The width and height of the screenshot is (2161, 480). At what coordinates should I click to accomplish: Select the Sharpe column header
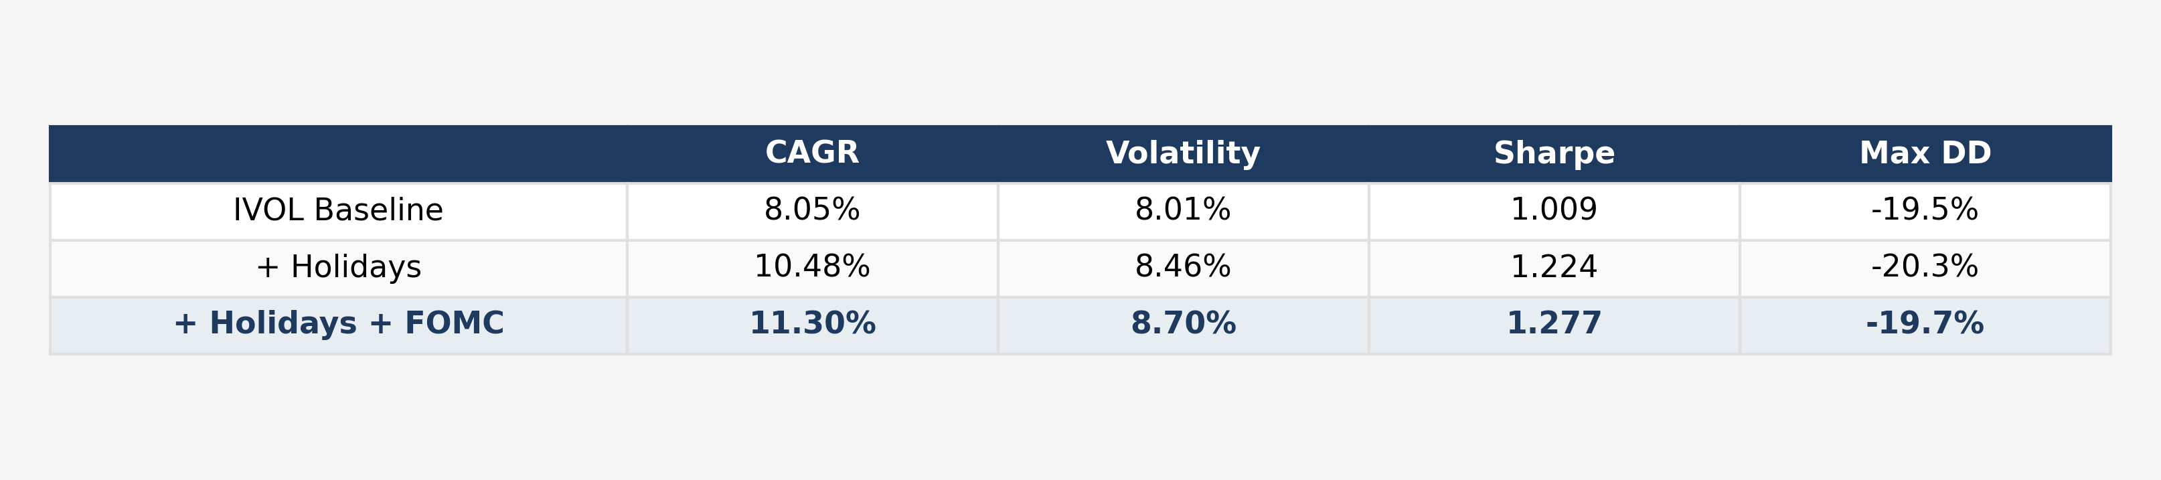point(1554,153)
